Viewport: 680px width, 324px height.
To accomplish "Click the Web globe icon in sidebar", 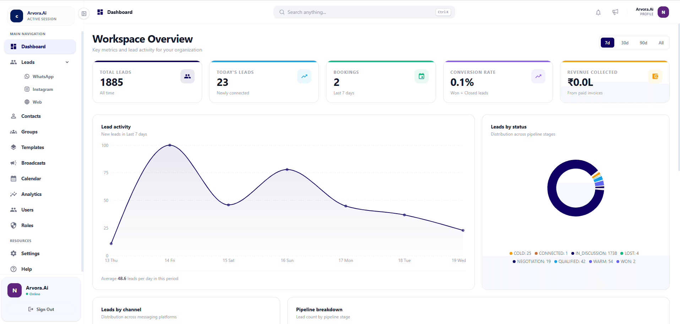I will 27,102.
